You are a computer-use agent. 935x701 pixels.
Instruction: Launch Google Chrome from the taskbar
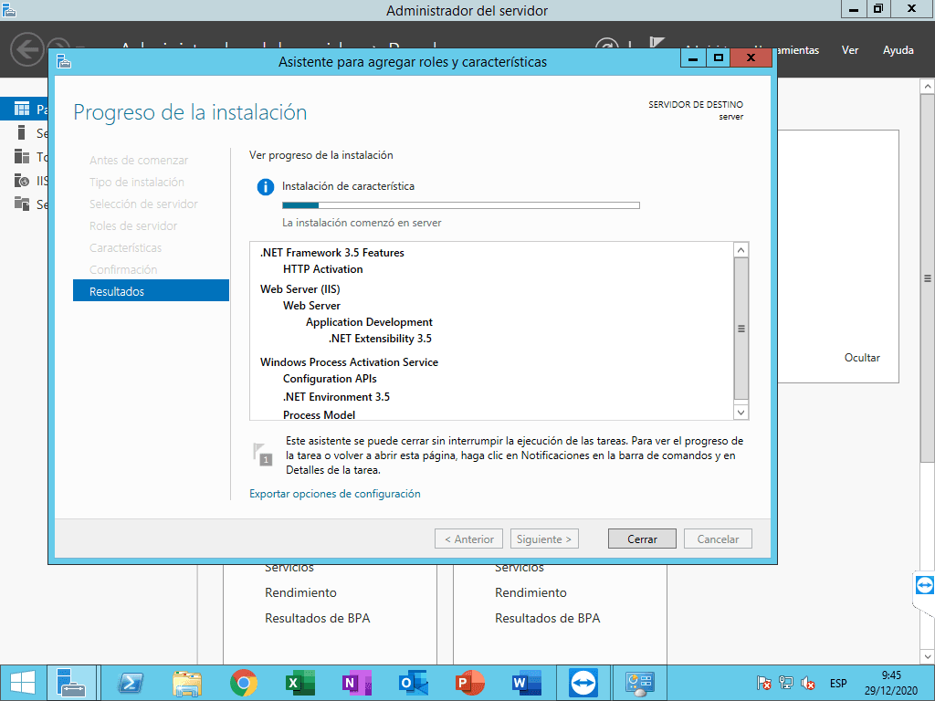[x=243, y=683]
